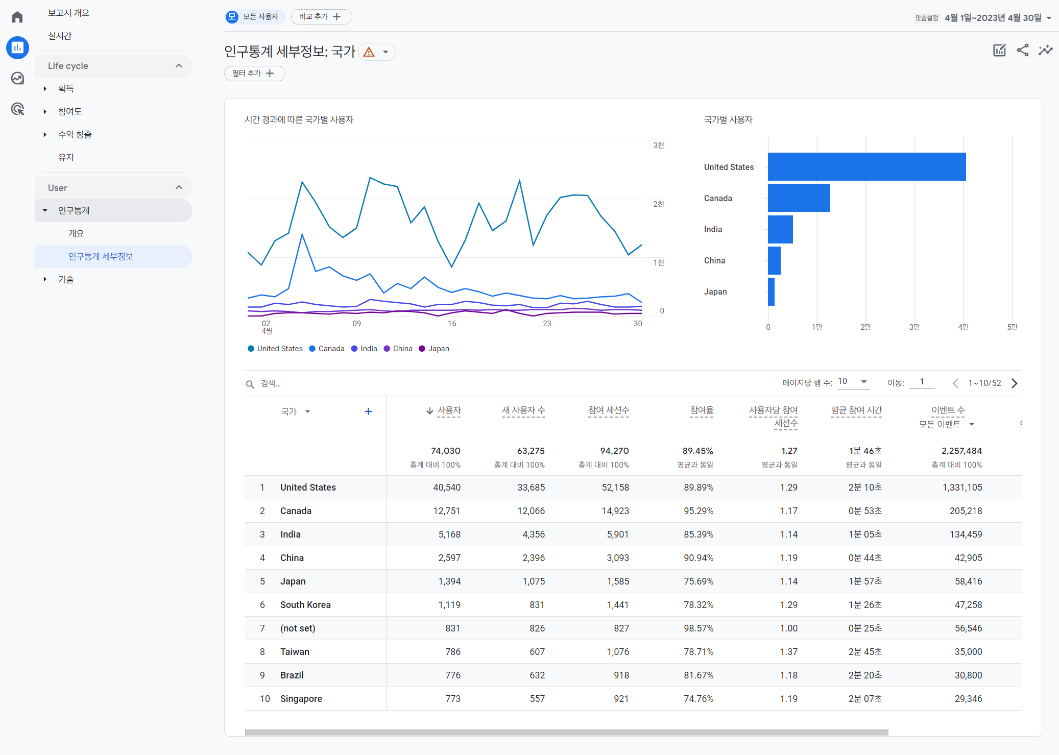Open the Advertising cursor-target icon
Screen dimensions: 1059x755
click(17, 109)
